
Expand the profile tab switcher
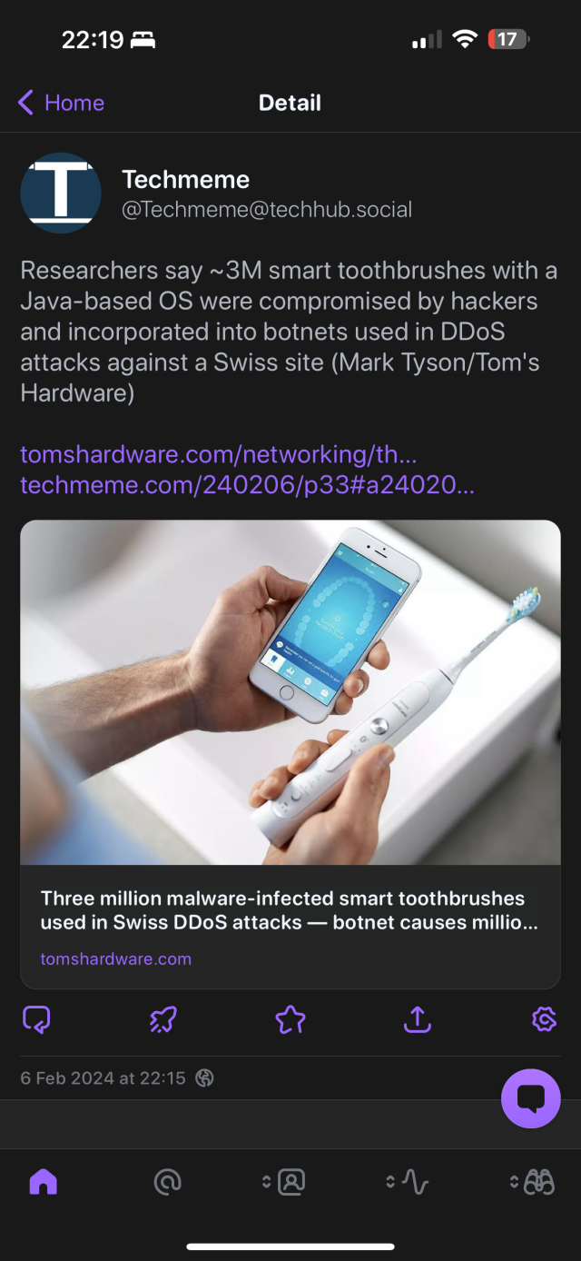coord(284,1182)
